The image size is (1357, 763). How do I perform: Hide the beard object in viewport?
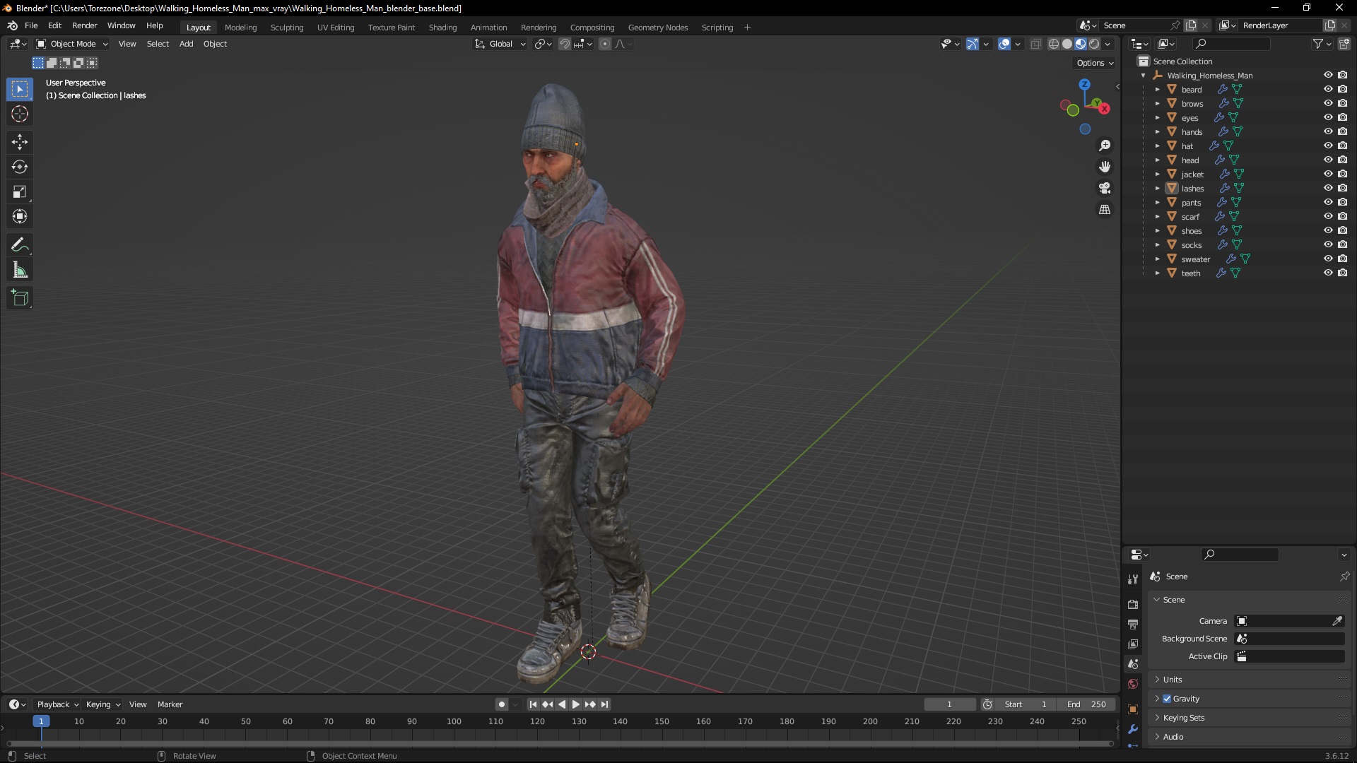point(1328,90)
